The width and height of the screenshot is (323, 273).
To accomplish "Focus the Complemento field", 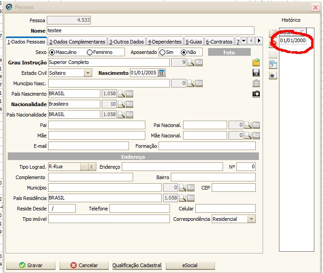I will tap(91, 177).
